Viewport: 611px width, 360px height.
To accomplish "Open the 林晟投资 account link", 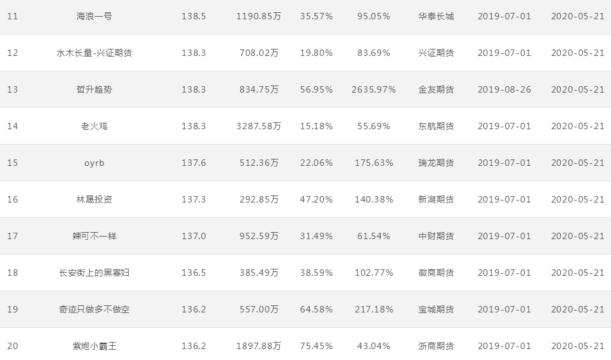I will click(94, 200).
